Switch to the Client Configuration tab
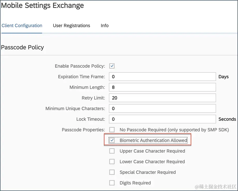This screenshot has height=191, width=238. click(x=22, y=25)
